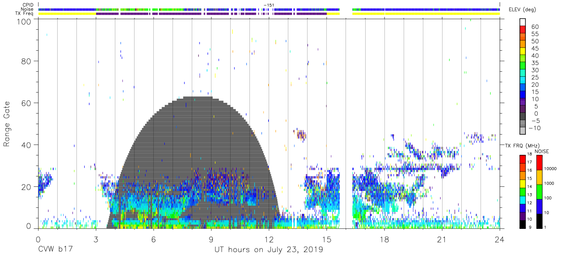Click the ELEV (deg) legend title

tap(523, 9)
